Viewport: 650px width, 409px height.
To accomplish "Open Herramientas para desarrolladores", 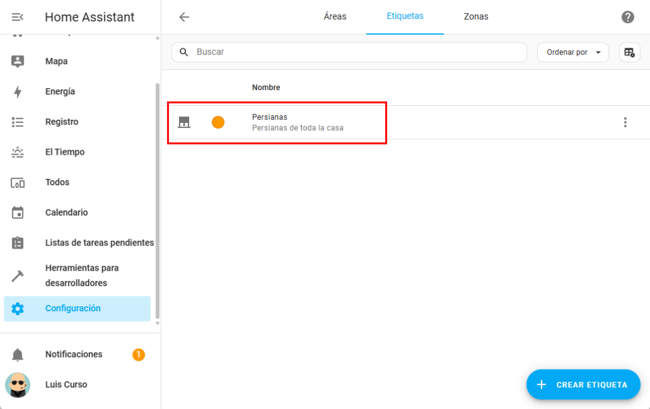I will point(81,276).
